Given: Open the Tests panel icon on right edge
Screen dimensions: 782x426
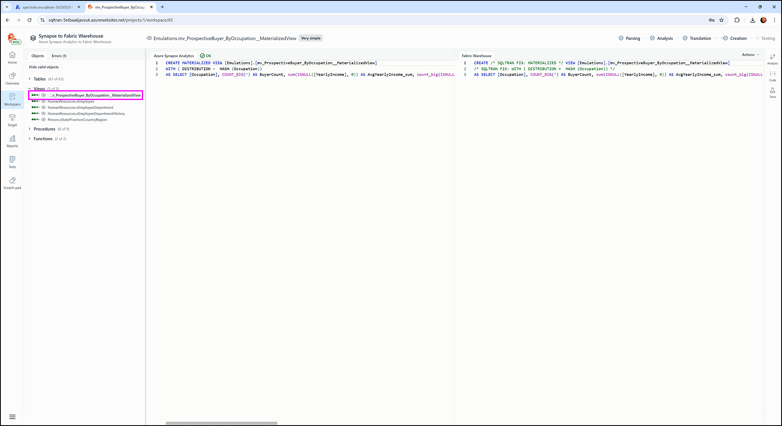Looking at the screenshot, I should (x=773, y=93).
